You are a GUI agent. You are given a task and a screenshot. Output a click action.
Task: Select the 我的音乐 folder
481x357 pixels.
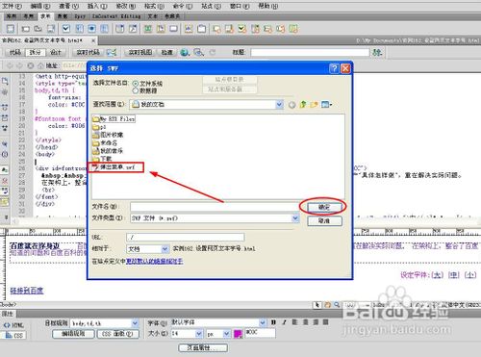coord(108,150)
